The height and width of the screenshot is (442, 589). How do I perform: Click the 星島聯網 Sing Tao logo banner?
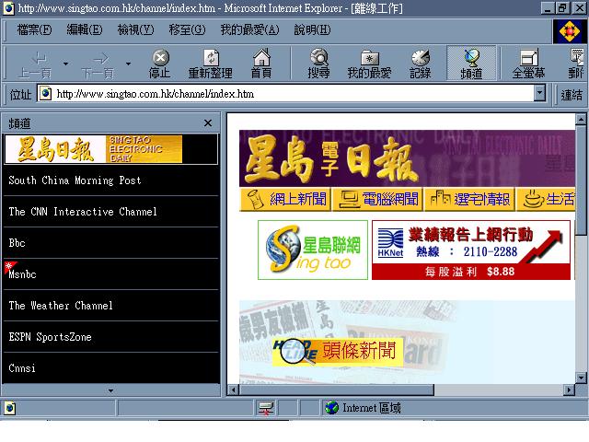[x=313, y=250]
